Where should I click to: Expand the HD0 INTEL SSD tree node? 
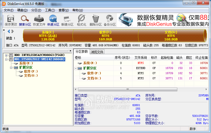tap(6, 55)
